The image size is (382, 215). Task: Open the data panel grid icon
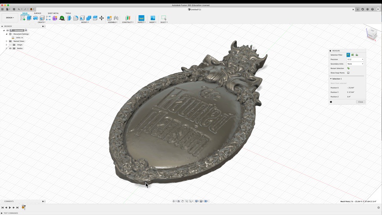2,9
